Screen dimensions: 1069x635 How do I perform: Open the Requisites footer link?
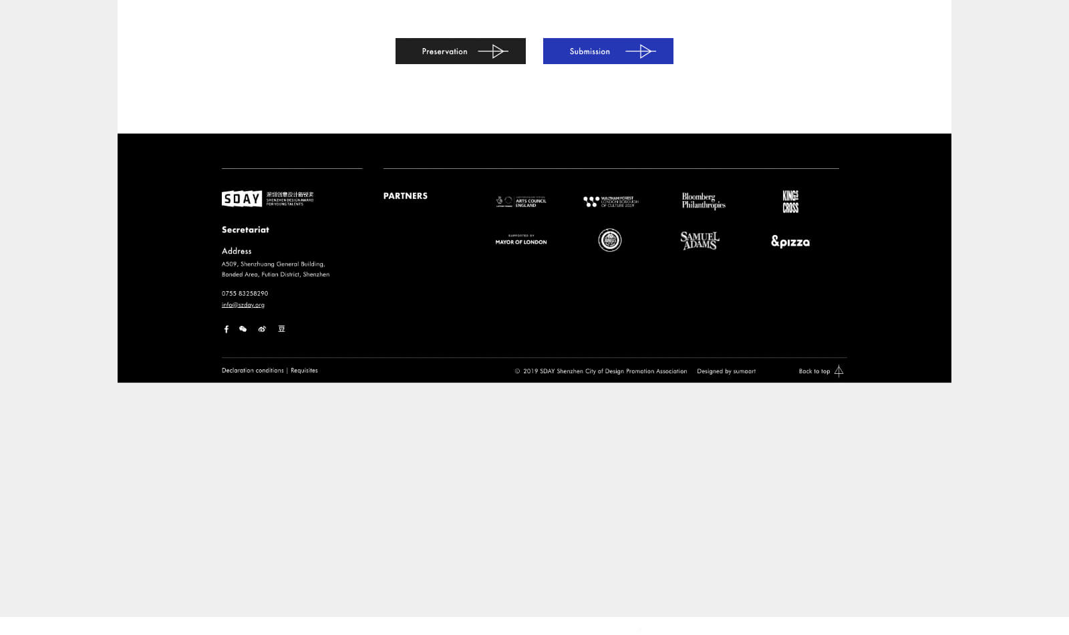(x=304, y=371)
